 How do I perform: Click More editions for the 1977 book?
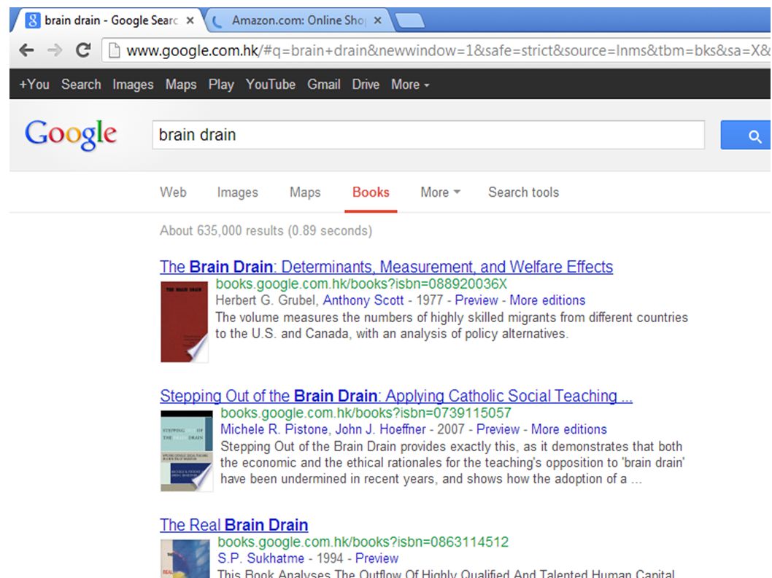coord(547,300)
